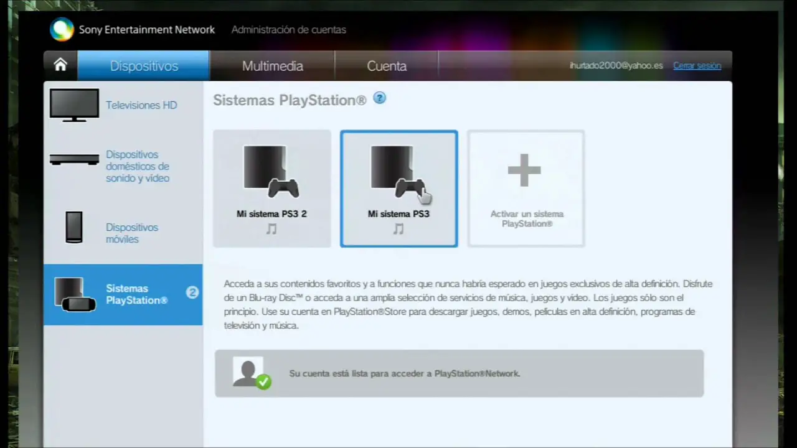This screenshot has height=448, width=797.
Task: Click the badge count 2 on Sistemas PlayStation
Action: (192, 292)
